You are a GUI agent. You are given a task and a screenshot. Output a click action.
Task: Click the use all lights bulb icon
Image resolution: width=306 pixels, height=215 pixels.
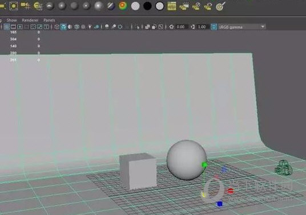coord(90,27)
